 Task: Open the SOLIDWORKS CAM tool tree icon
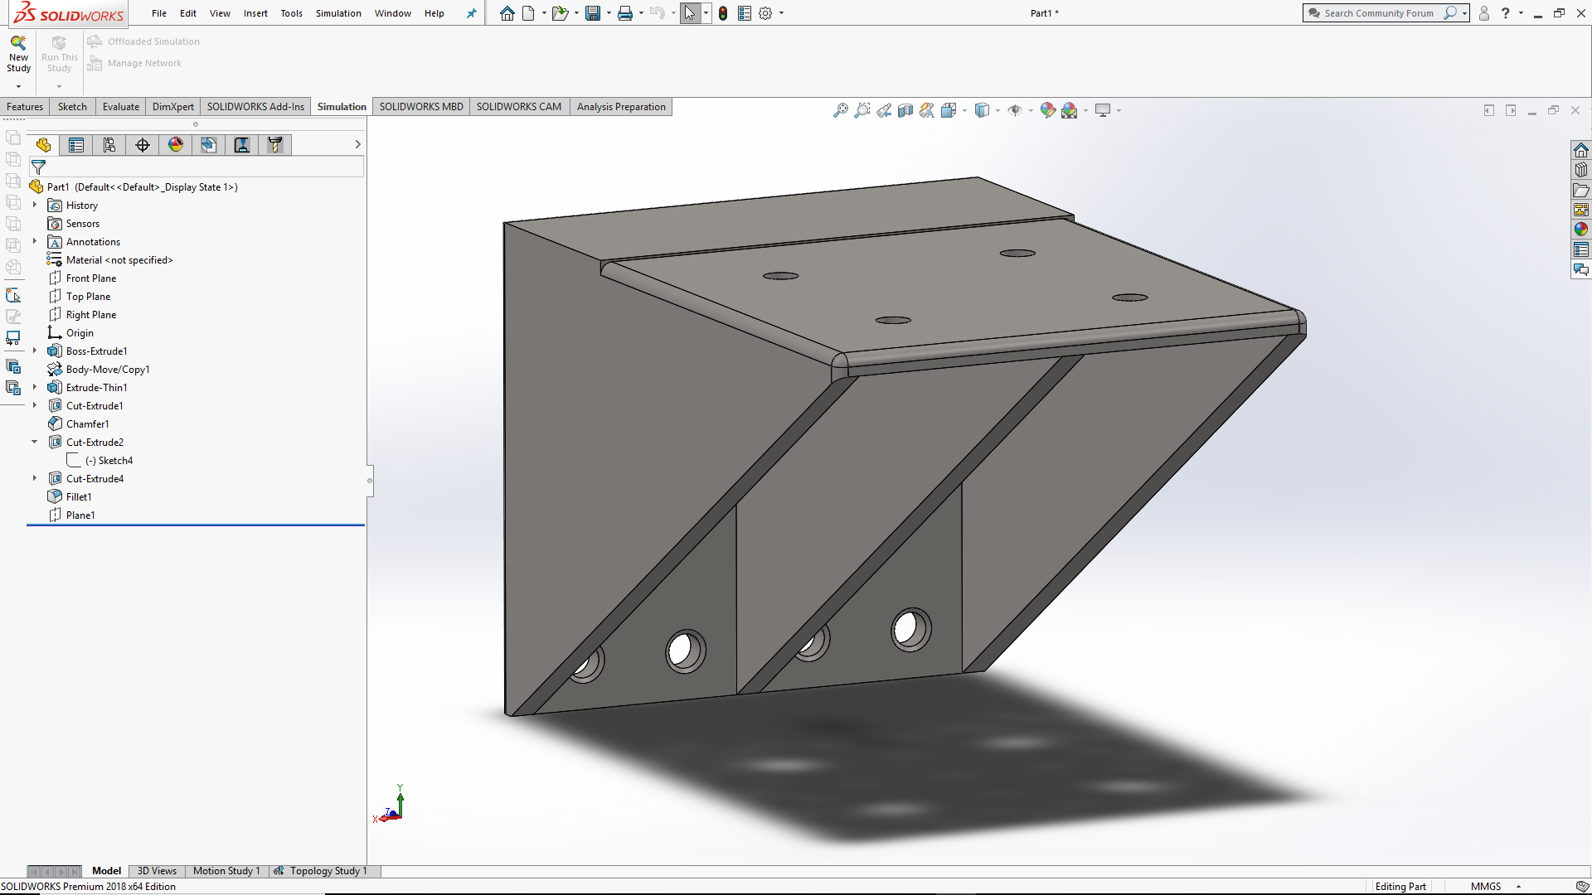tap(275, 145)
